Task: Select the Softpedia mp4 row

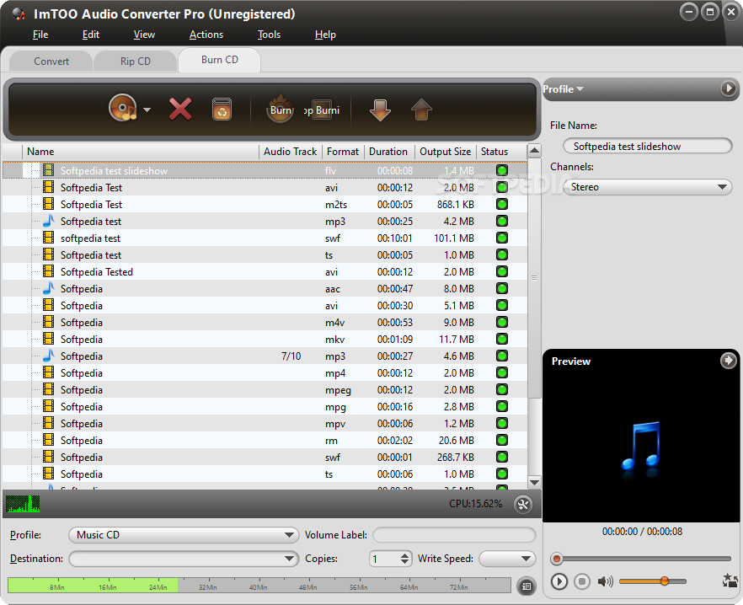Action: (265, 372)
